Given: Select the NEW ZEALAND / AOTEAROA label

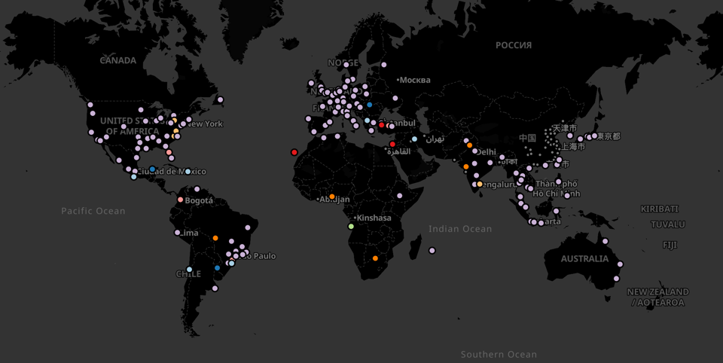Looking at the screenshot, I should (x=657, y=297).
